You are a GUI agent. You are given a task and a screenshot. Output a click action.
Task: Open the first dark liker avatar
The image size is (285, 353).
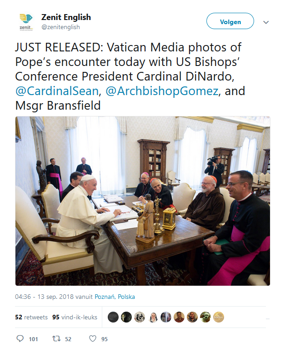(x=114, y=317)
